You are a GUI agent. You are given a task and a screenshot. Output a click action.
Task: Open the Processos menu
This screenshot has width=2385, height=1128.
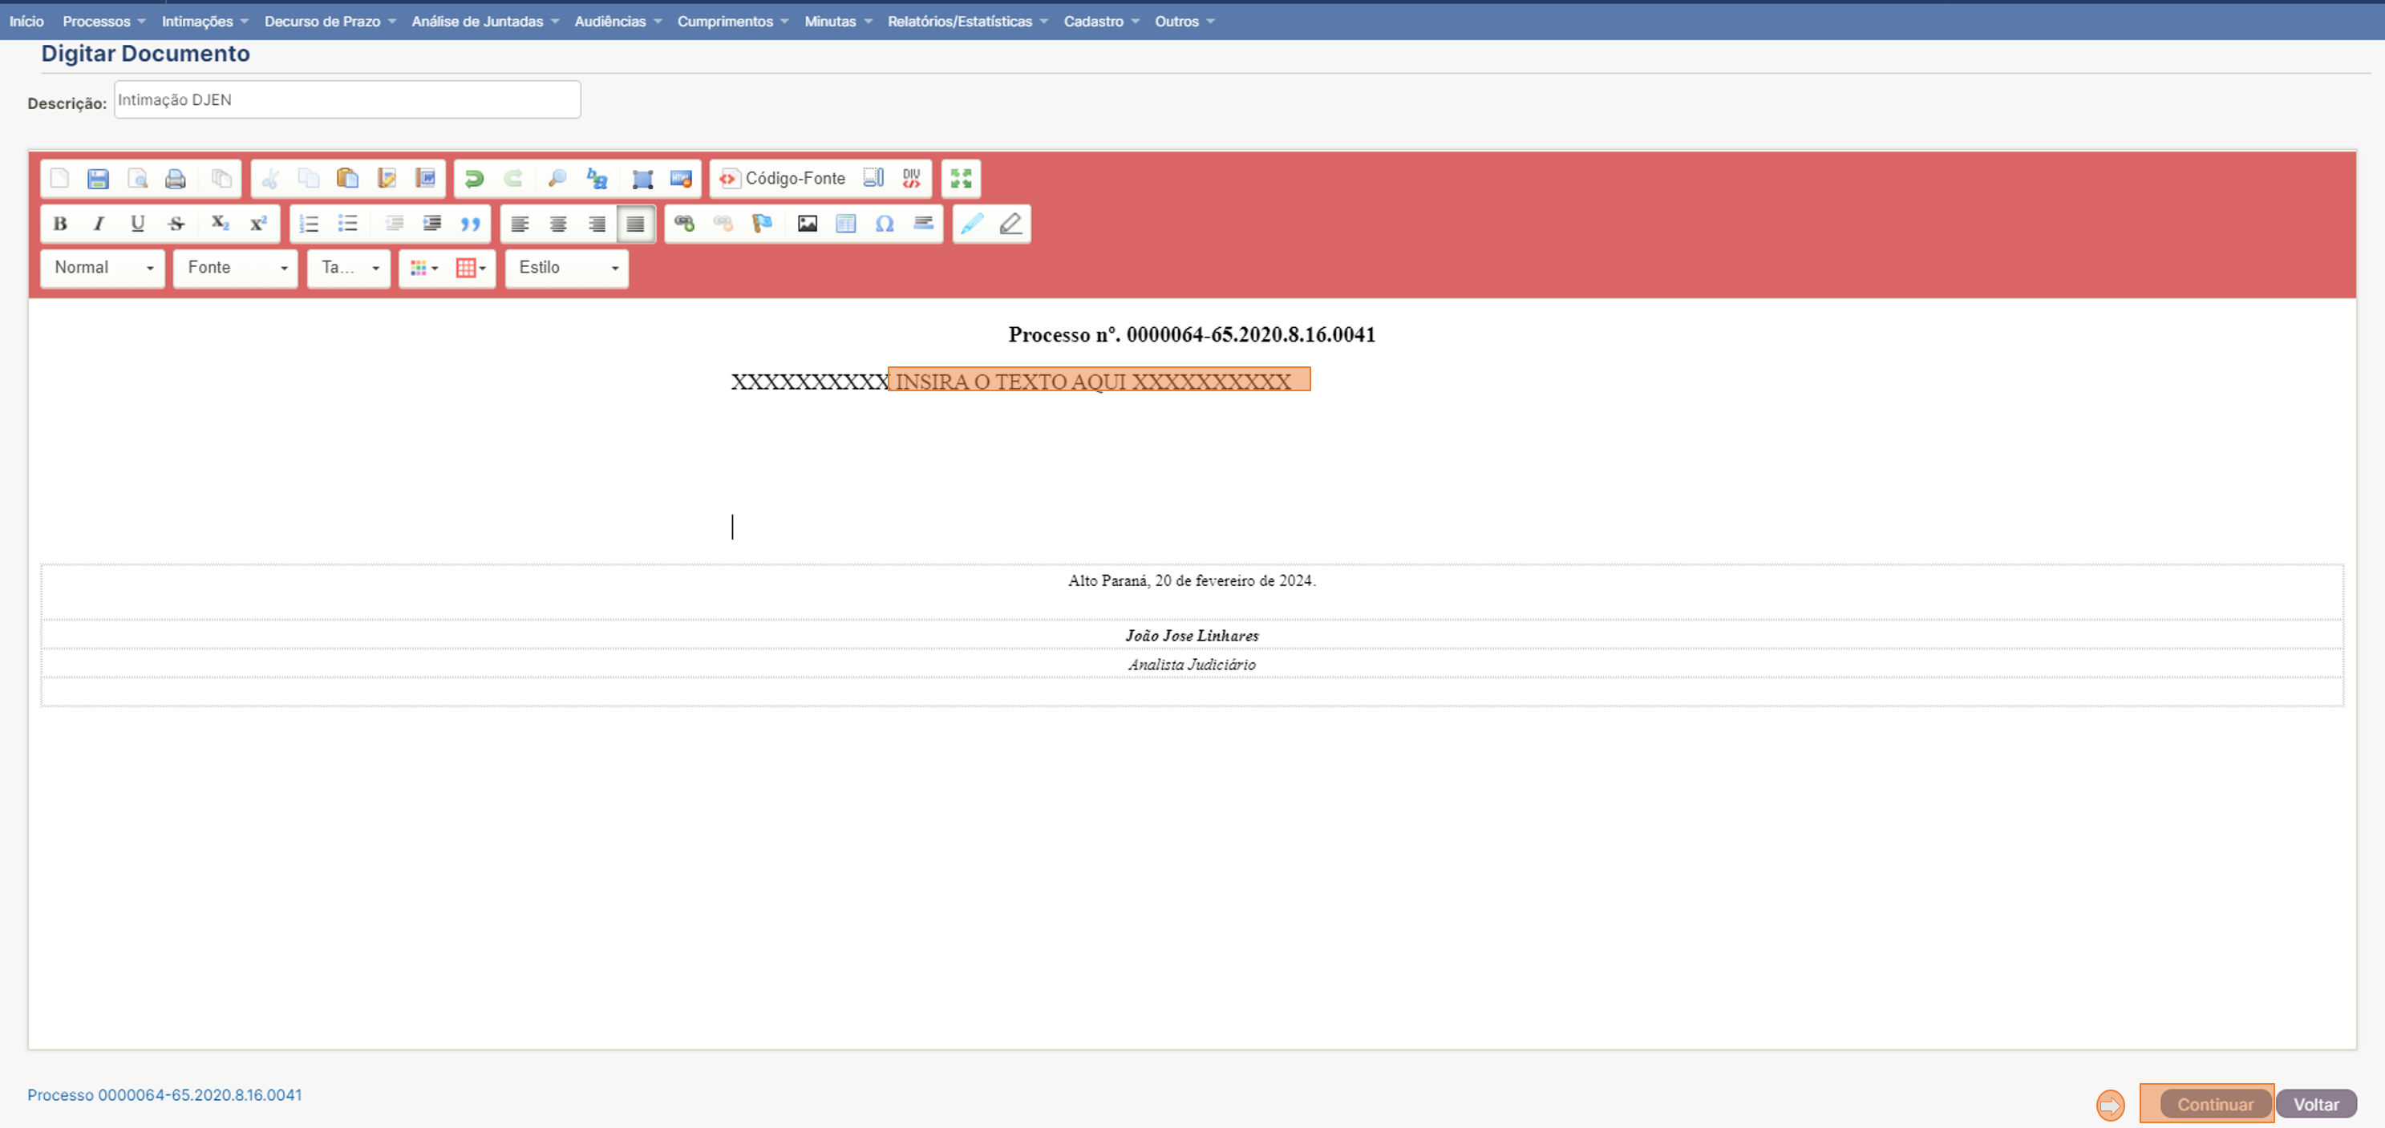point(103,22)
